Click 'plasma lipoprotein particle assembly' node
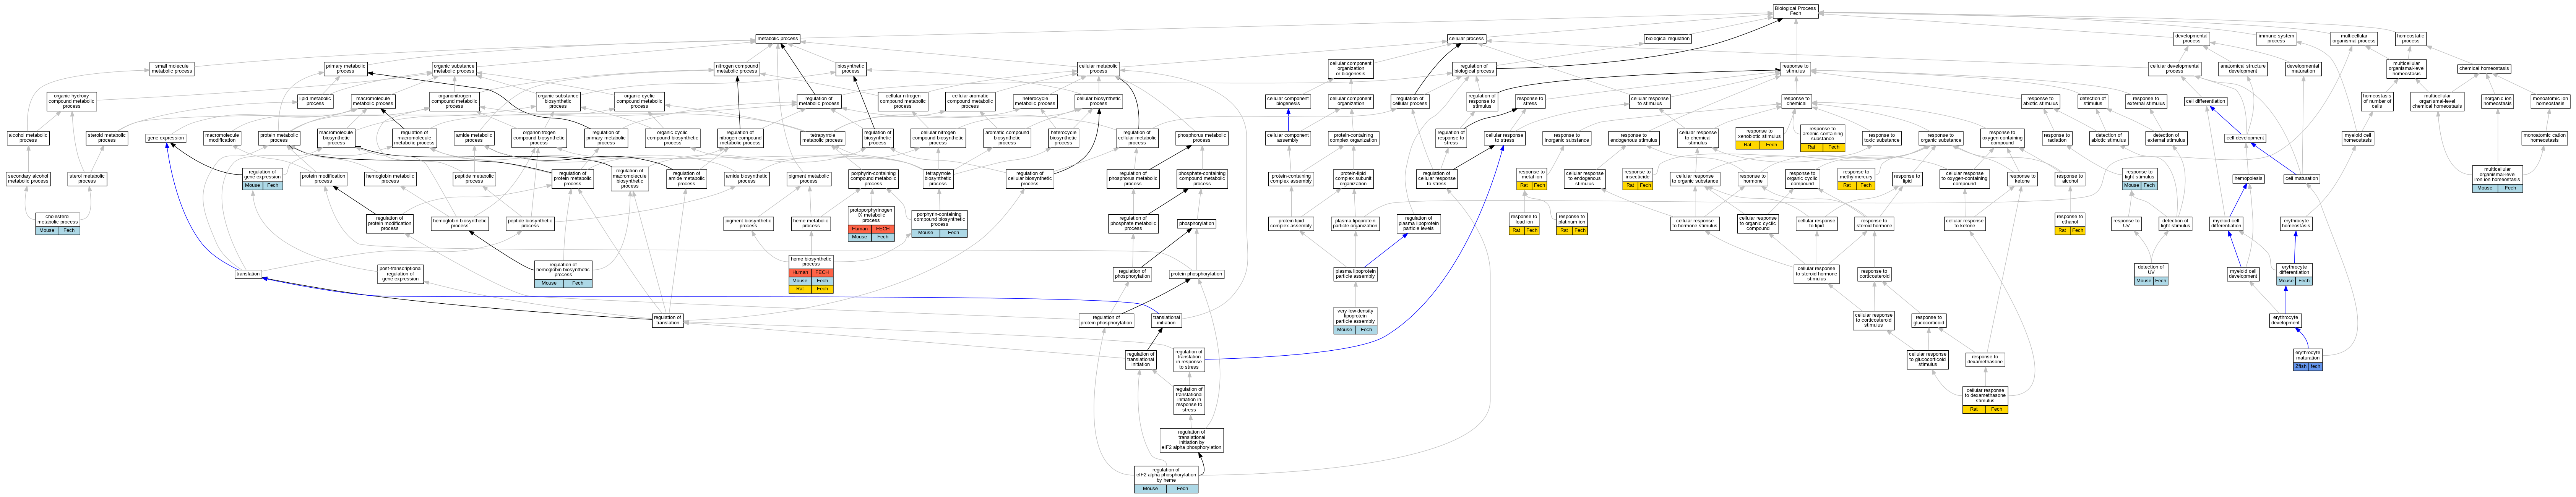The height and width of the screenshot is (497, 2576). click(1356, 273)
